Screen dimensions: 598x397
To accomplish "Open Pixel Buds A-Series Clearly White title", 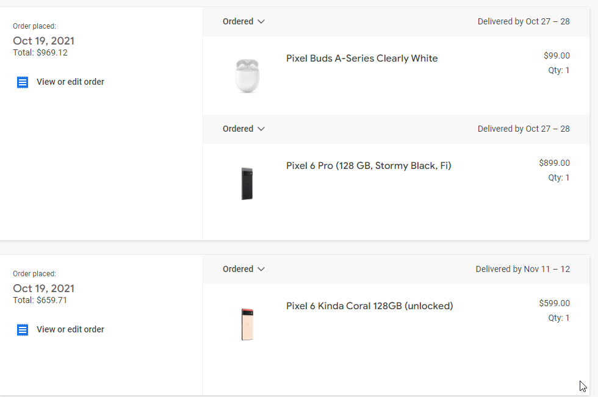I will click(362, 59).
